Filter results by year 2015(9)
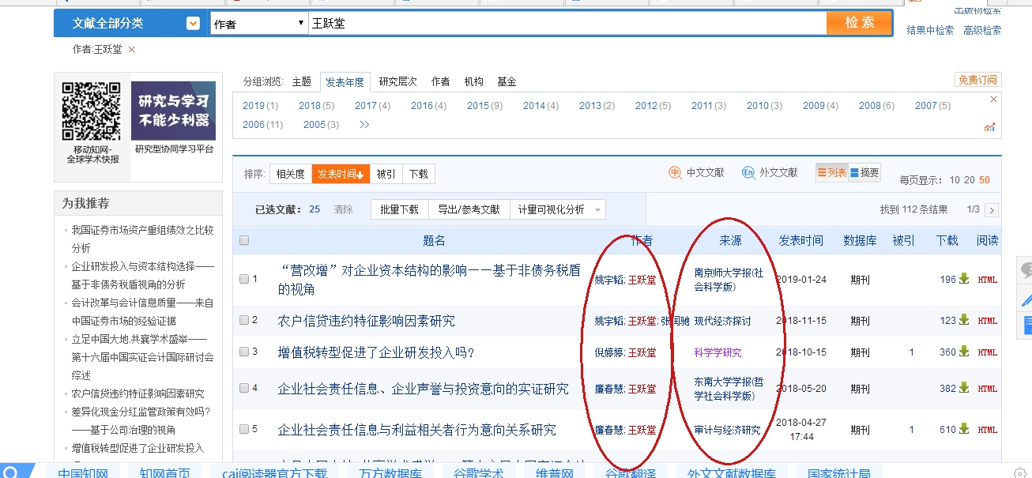 [484, 106]
